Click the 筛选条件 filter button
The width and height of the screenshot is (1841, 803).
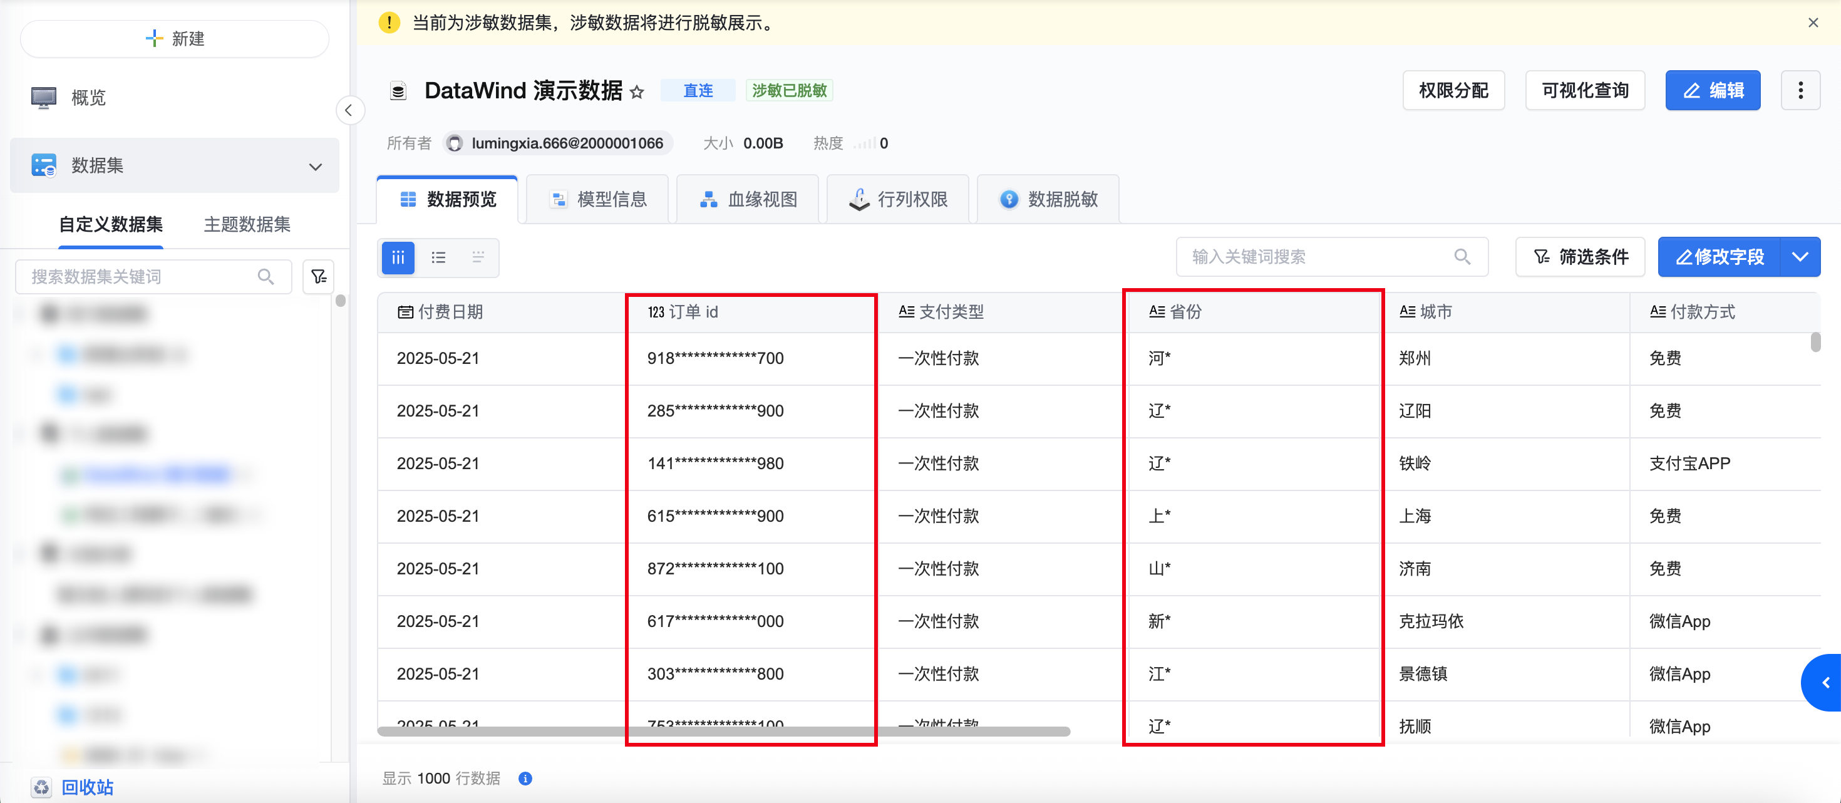pos(1580,257)
